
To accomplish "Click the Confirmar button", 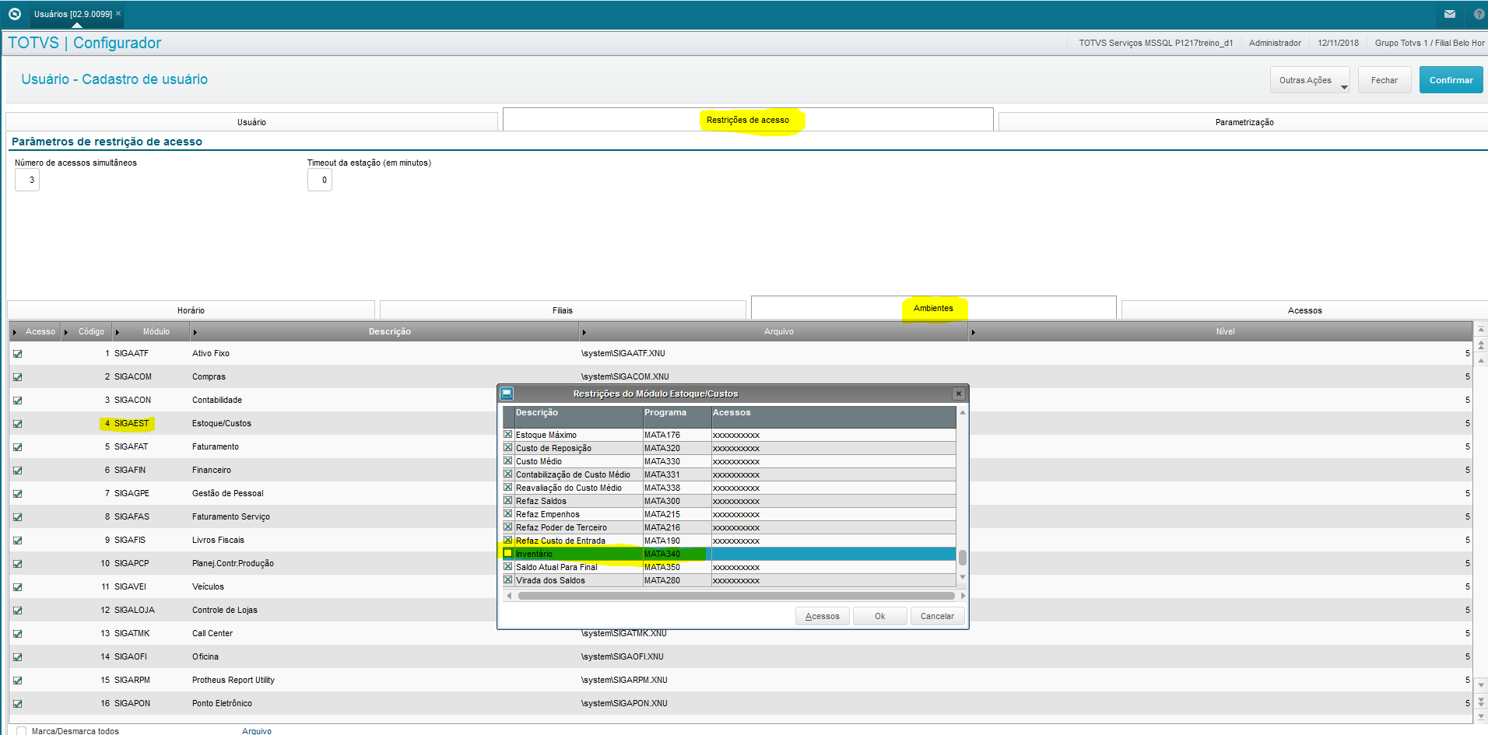I will click(x=1451, y=80).
